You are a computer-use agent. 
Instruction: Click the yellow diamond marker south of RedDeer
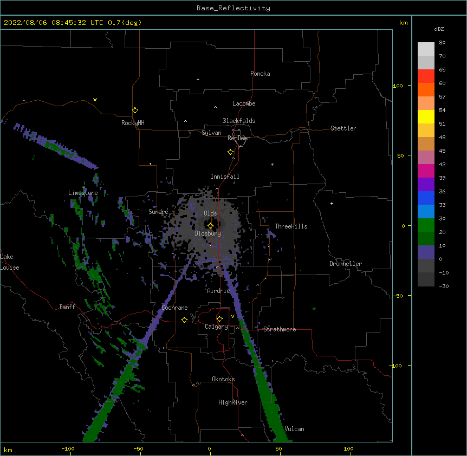click(230, 152)
